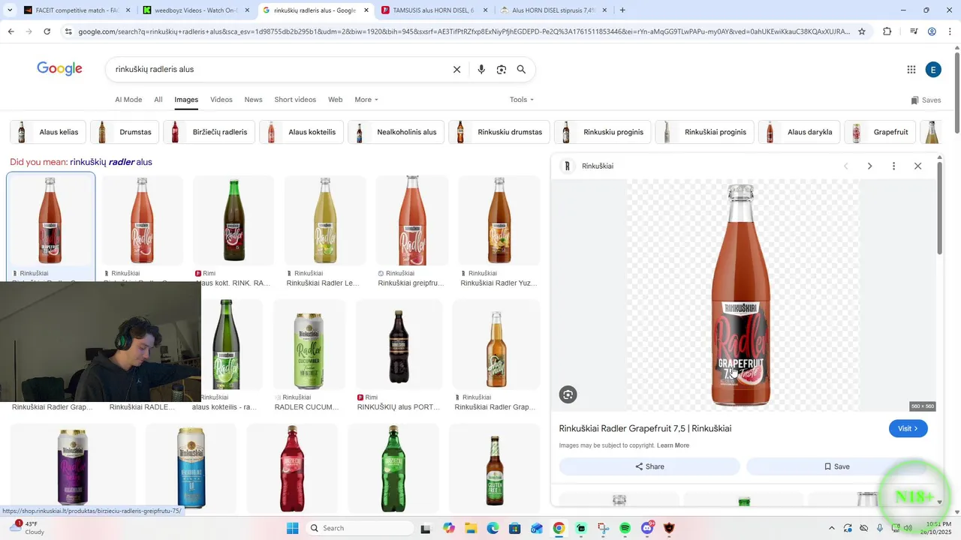Switch to Videos results tab
This screenshot has width=961, height=540.
pos(221,99)
